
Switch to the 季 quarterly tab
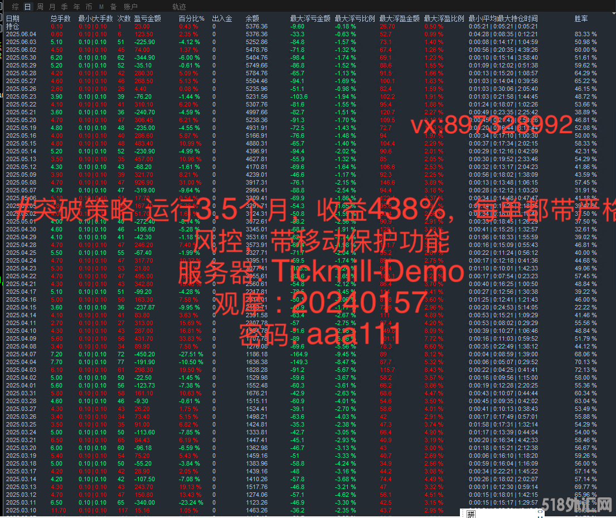pos(65,7)
